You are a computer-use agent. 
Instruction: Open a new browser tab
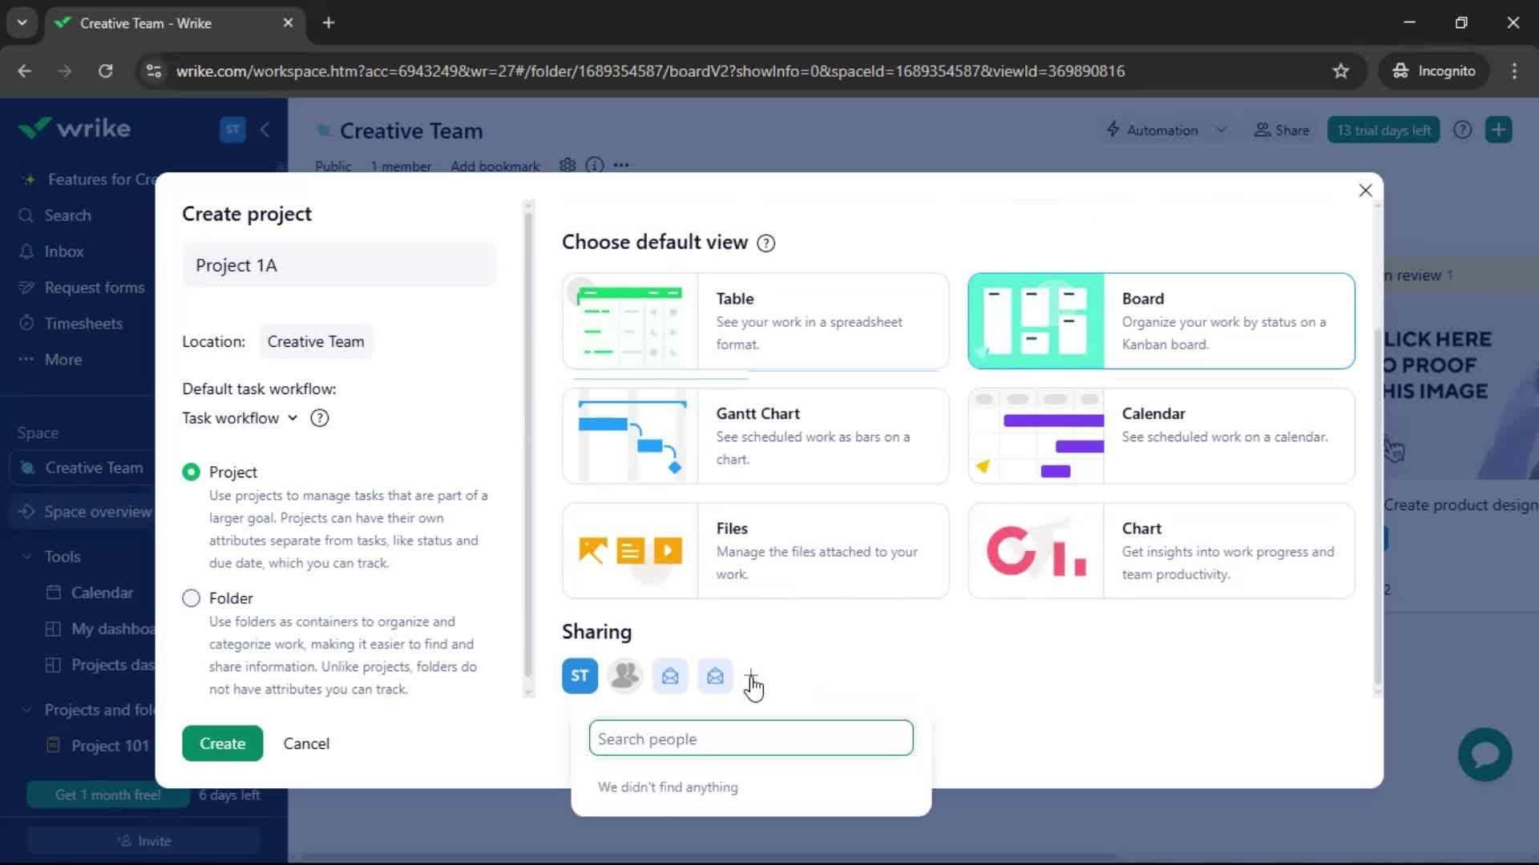click(x=329, y=22)
